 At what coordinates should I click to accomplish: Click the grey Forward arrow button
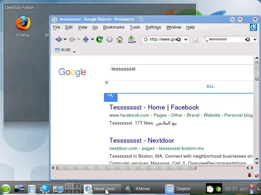click(x=72, y=39)
